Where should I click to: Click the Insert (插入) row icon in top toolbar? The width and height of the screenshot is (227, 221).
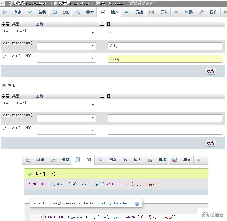click(x=103, y=12)
